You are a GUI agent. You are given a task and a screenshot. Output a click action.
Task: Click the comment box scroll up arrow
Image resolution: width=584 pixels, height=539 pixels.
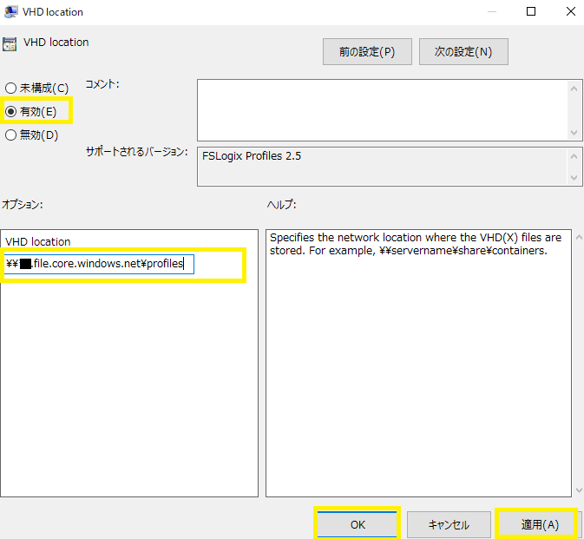pos(574,89)
